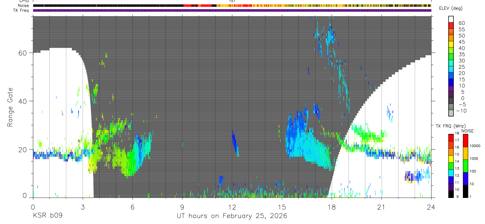Click the "55" label on the ELEV legend
Viewport: 485px width, 224px height.
pyautogui.click(x=461, y=29)
